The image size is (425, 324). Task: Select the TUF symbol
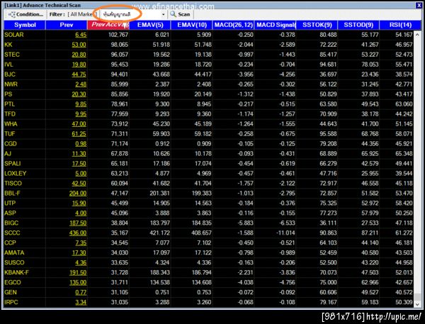click(9, 134)
